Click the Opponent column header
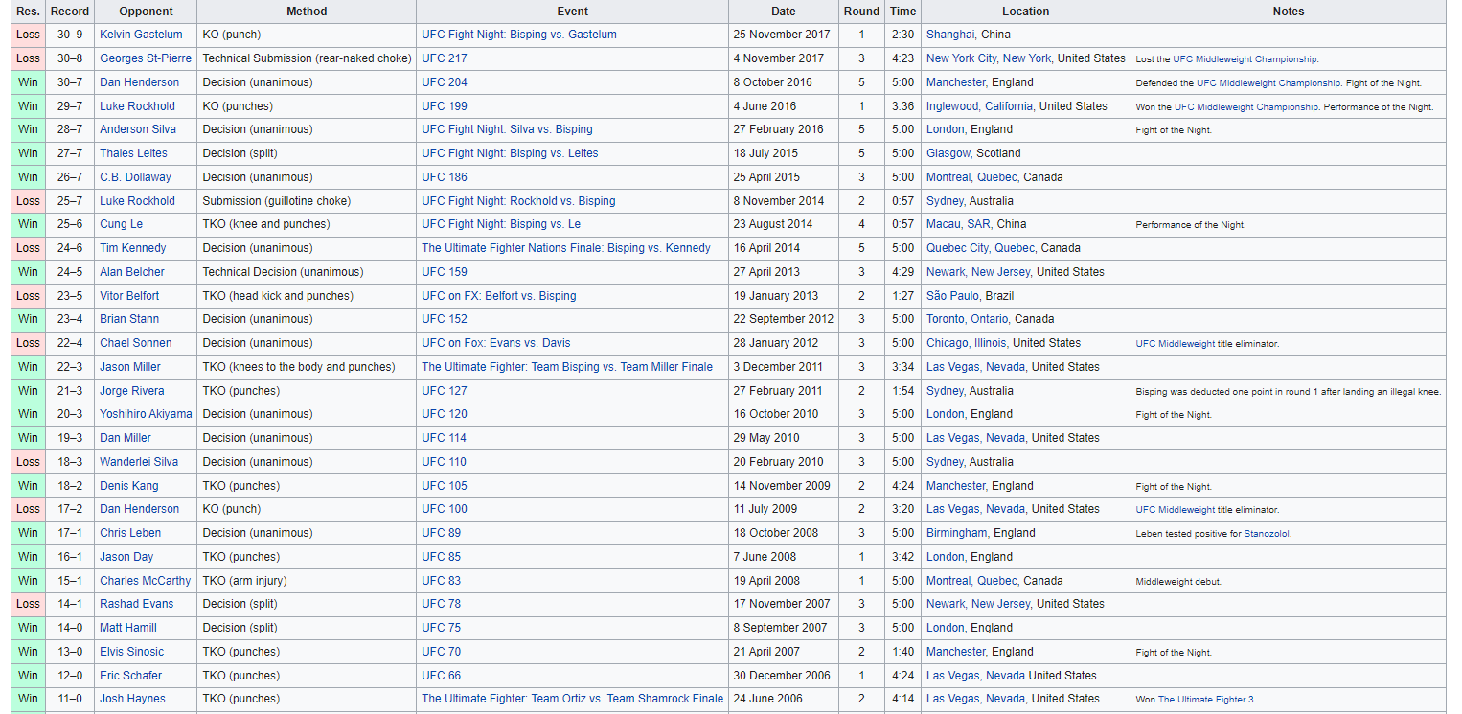 coord(147,12)
